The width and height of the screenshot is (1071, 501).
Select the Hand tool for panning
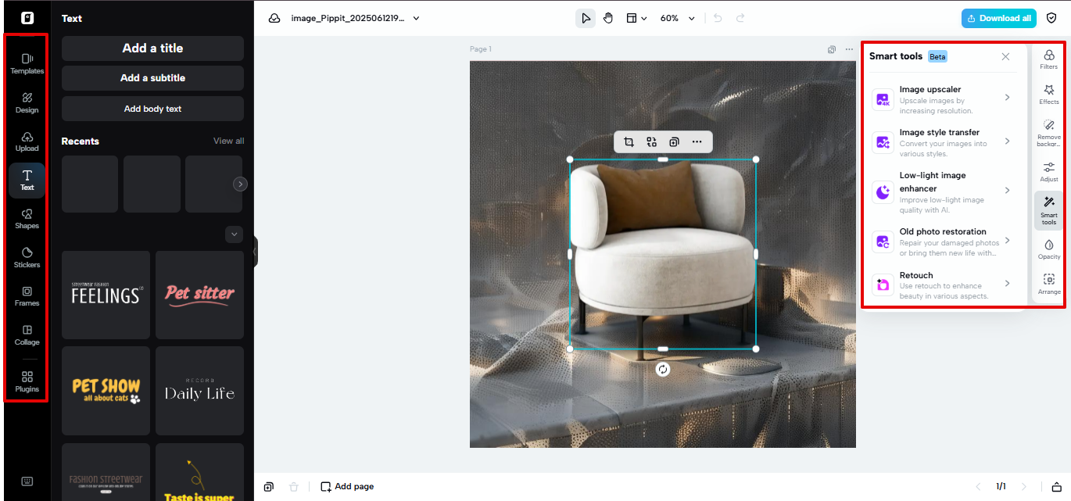click(608, 17)
